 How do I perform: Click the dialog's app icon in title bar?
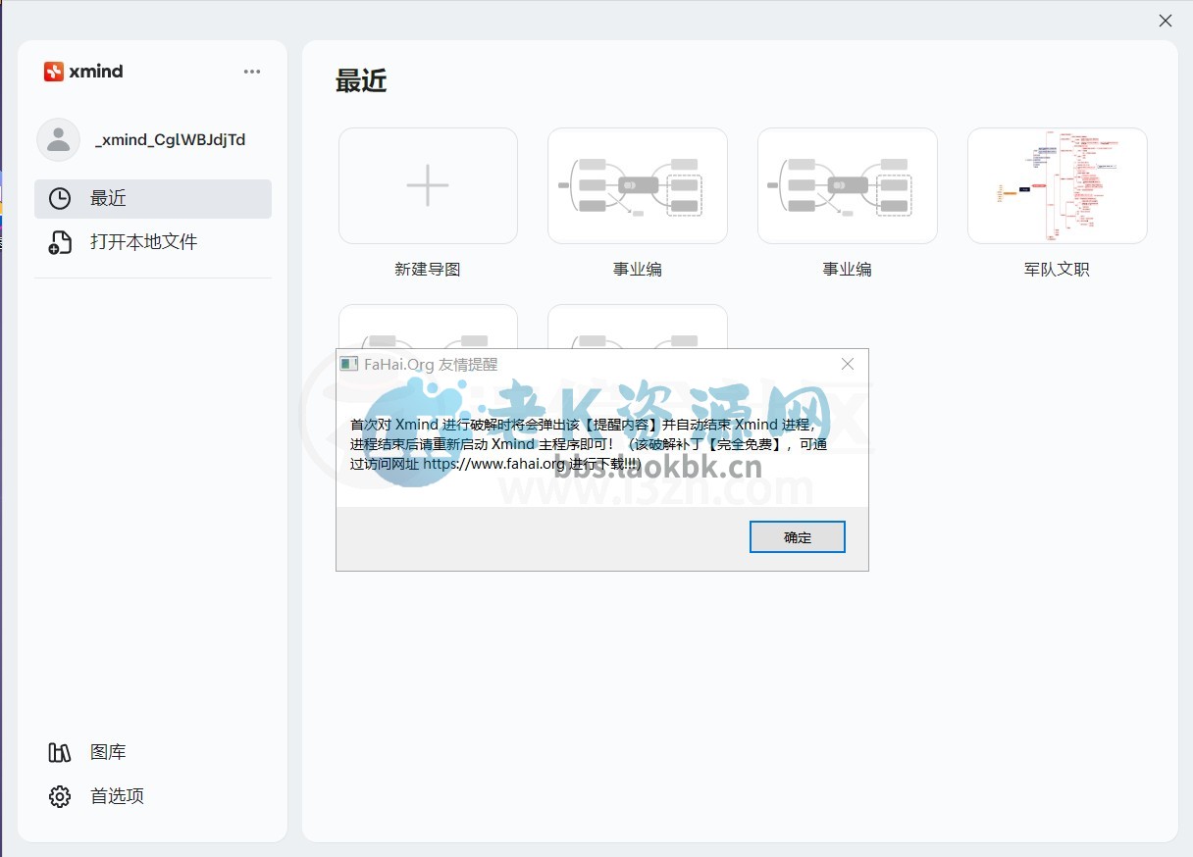pos(348,364)
